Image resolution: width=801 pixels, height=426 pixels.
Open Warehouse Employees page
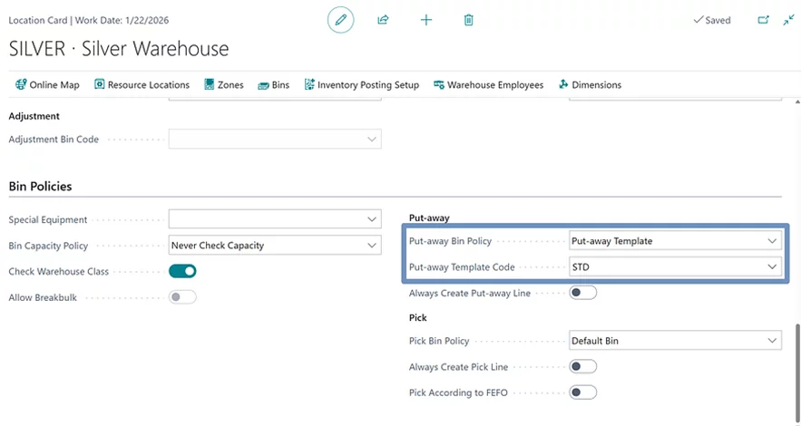(x=489, y=84)
